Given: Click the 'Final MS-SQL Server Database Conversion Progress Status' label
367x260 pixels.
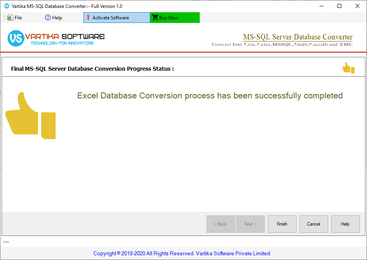Looking at the screenshot, I should tap(93, 69).
